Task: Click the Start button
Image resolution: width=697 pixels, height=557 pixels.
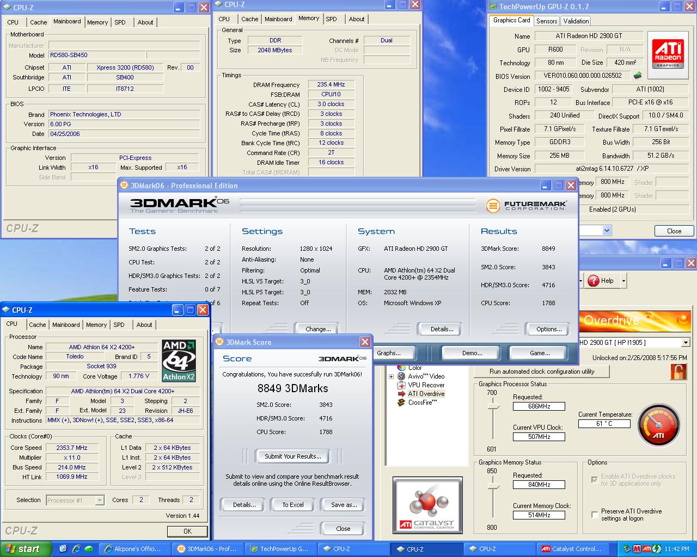Action: click(26, 549)
